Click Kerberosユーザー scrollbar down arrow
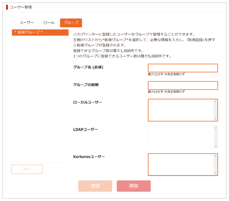Screen dimensions: 229x201 pyautogui.click(x=216, y=173)
